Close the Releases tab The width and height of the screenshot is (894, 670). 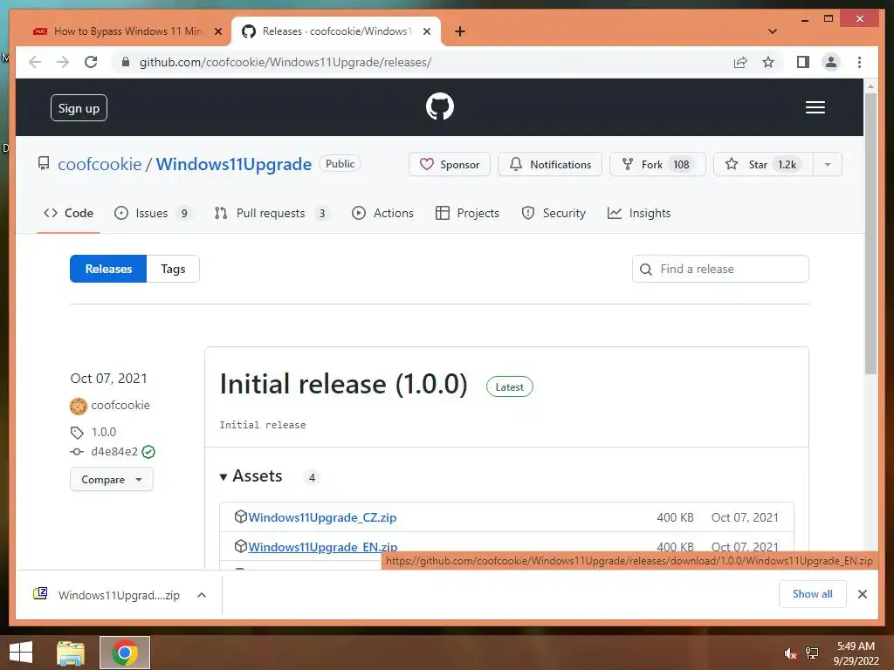[426, 31]
